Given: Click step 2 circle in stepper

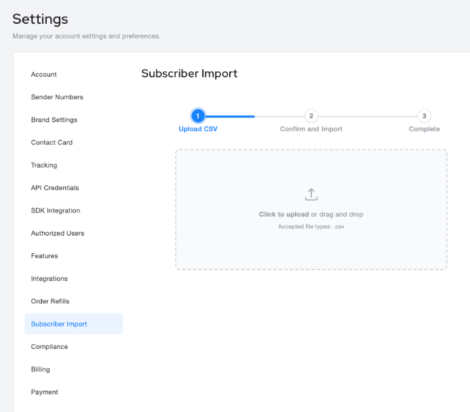Looking at the screenshot, I should tap(311, 116).
